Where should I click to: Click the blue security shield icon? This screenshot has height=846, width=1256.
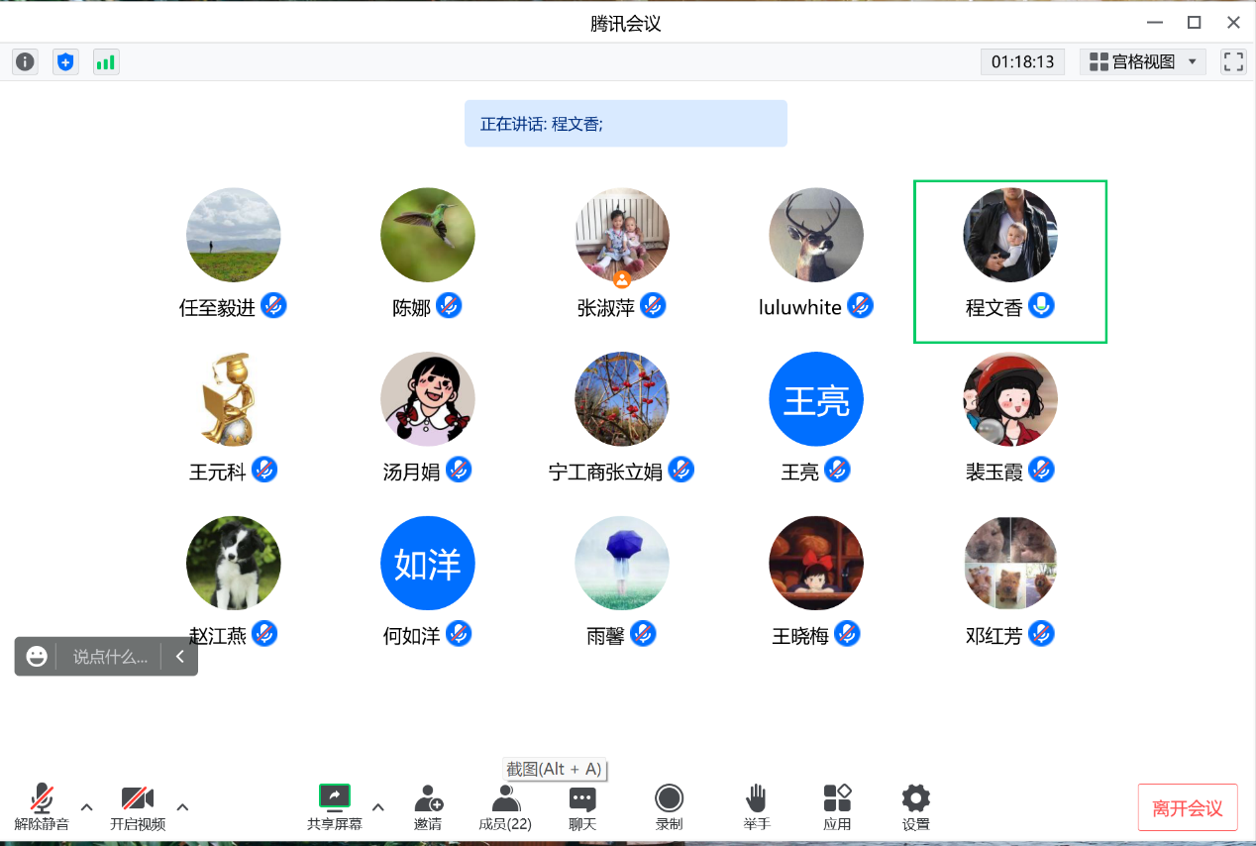pos(65,62)
